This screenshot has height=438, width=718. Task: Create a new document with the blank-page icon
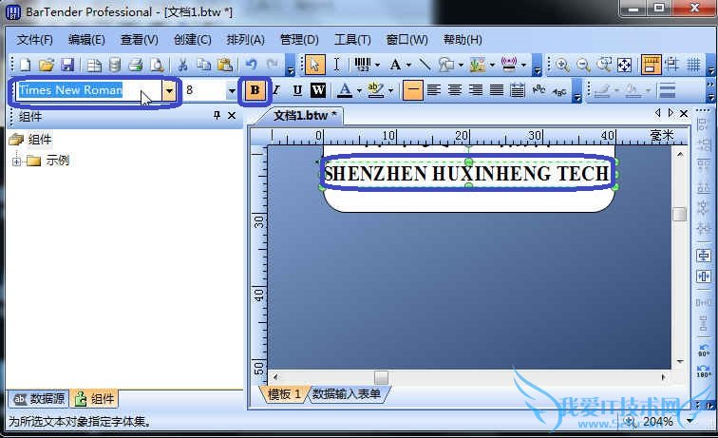(26, 65)
